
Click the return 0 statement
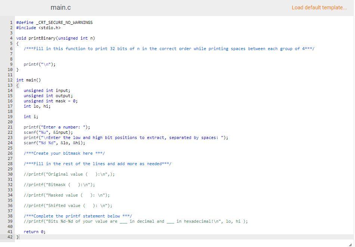[34, 232]
